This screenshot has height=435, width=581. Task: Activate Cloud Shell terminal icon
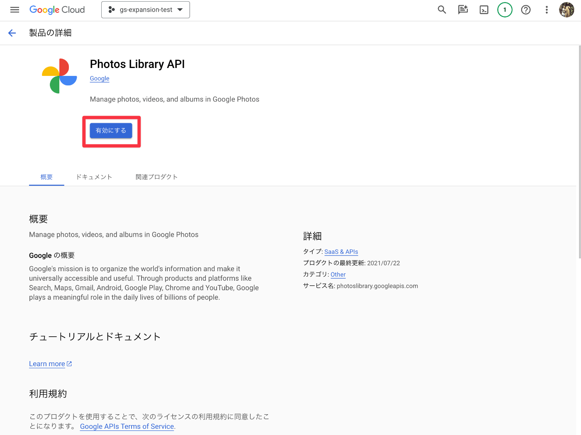(484, 10)
